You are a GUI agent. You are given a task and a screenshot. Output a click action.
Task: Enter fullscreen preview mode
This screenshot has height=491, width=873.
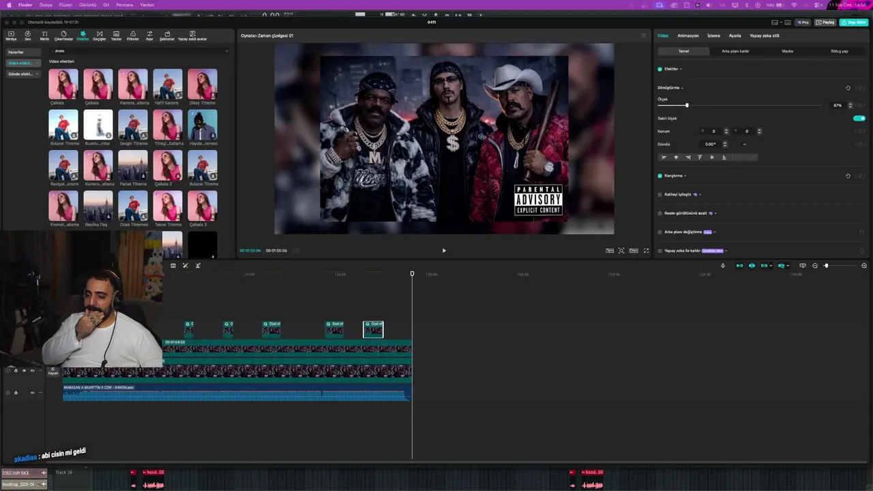coord(647,250)
